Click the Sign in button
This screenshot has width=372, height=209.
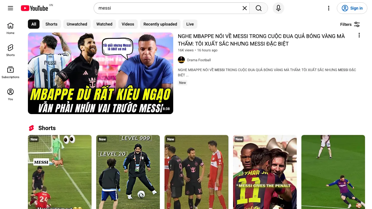[x=352, y=8]
